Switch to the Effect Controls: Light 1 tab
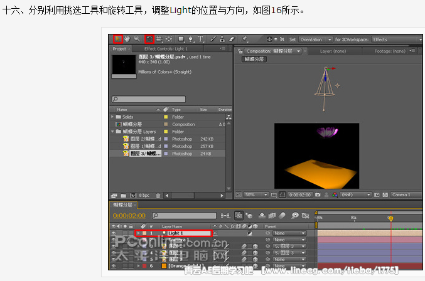The width and height of the screenshot is (425, 281). [x=166, y=48]
